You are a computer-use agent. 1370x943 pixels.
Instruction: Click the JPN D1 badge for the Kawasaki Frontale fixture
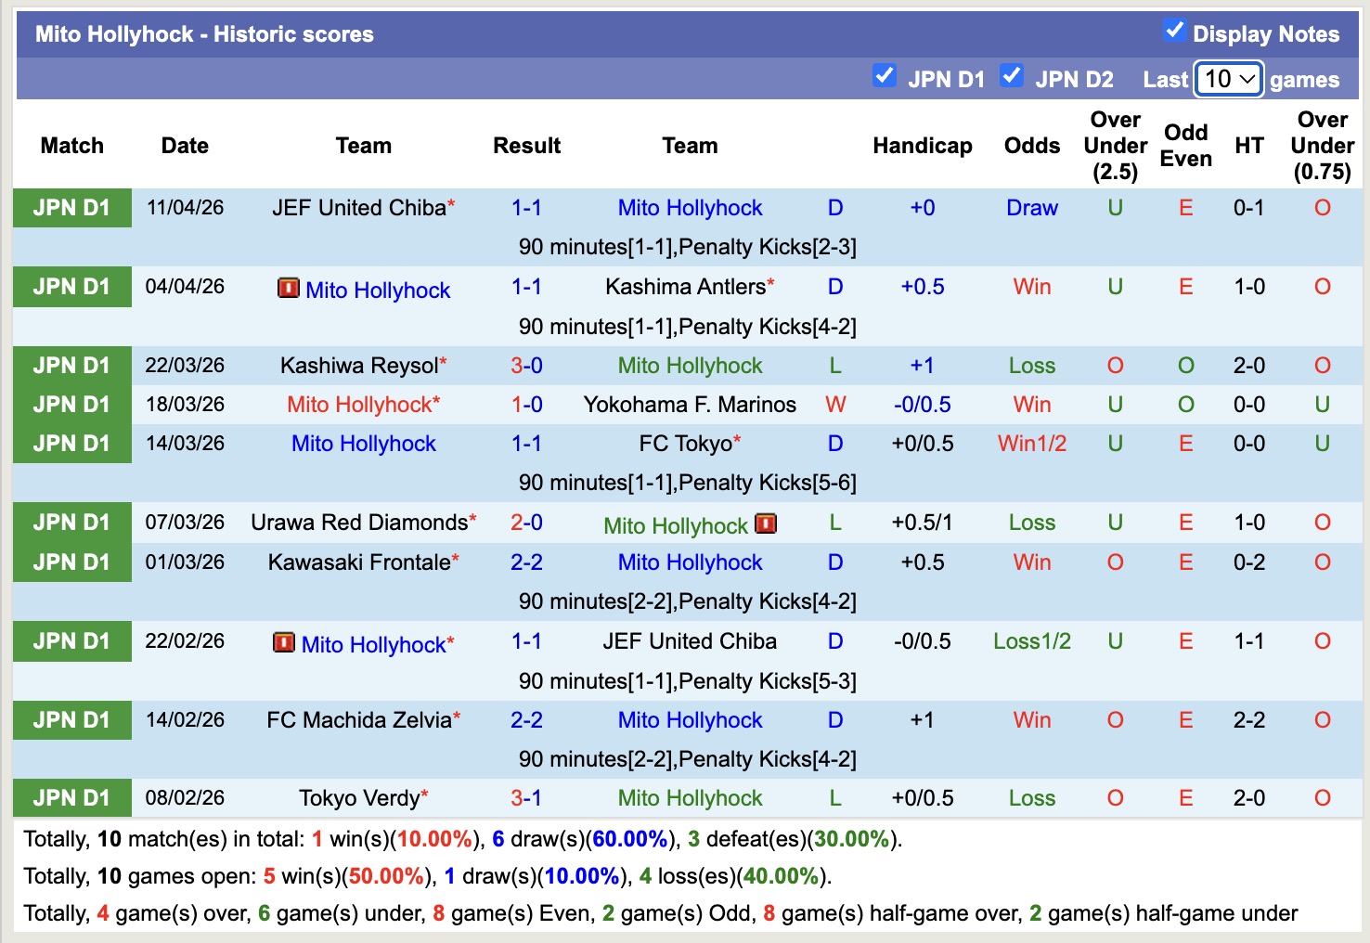71,562
